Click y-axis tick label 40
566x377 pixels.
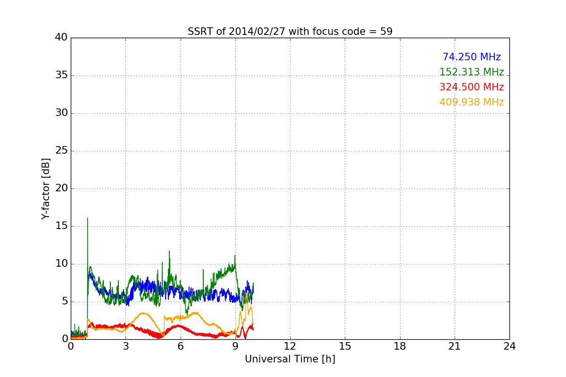[x=61, y=38]
